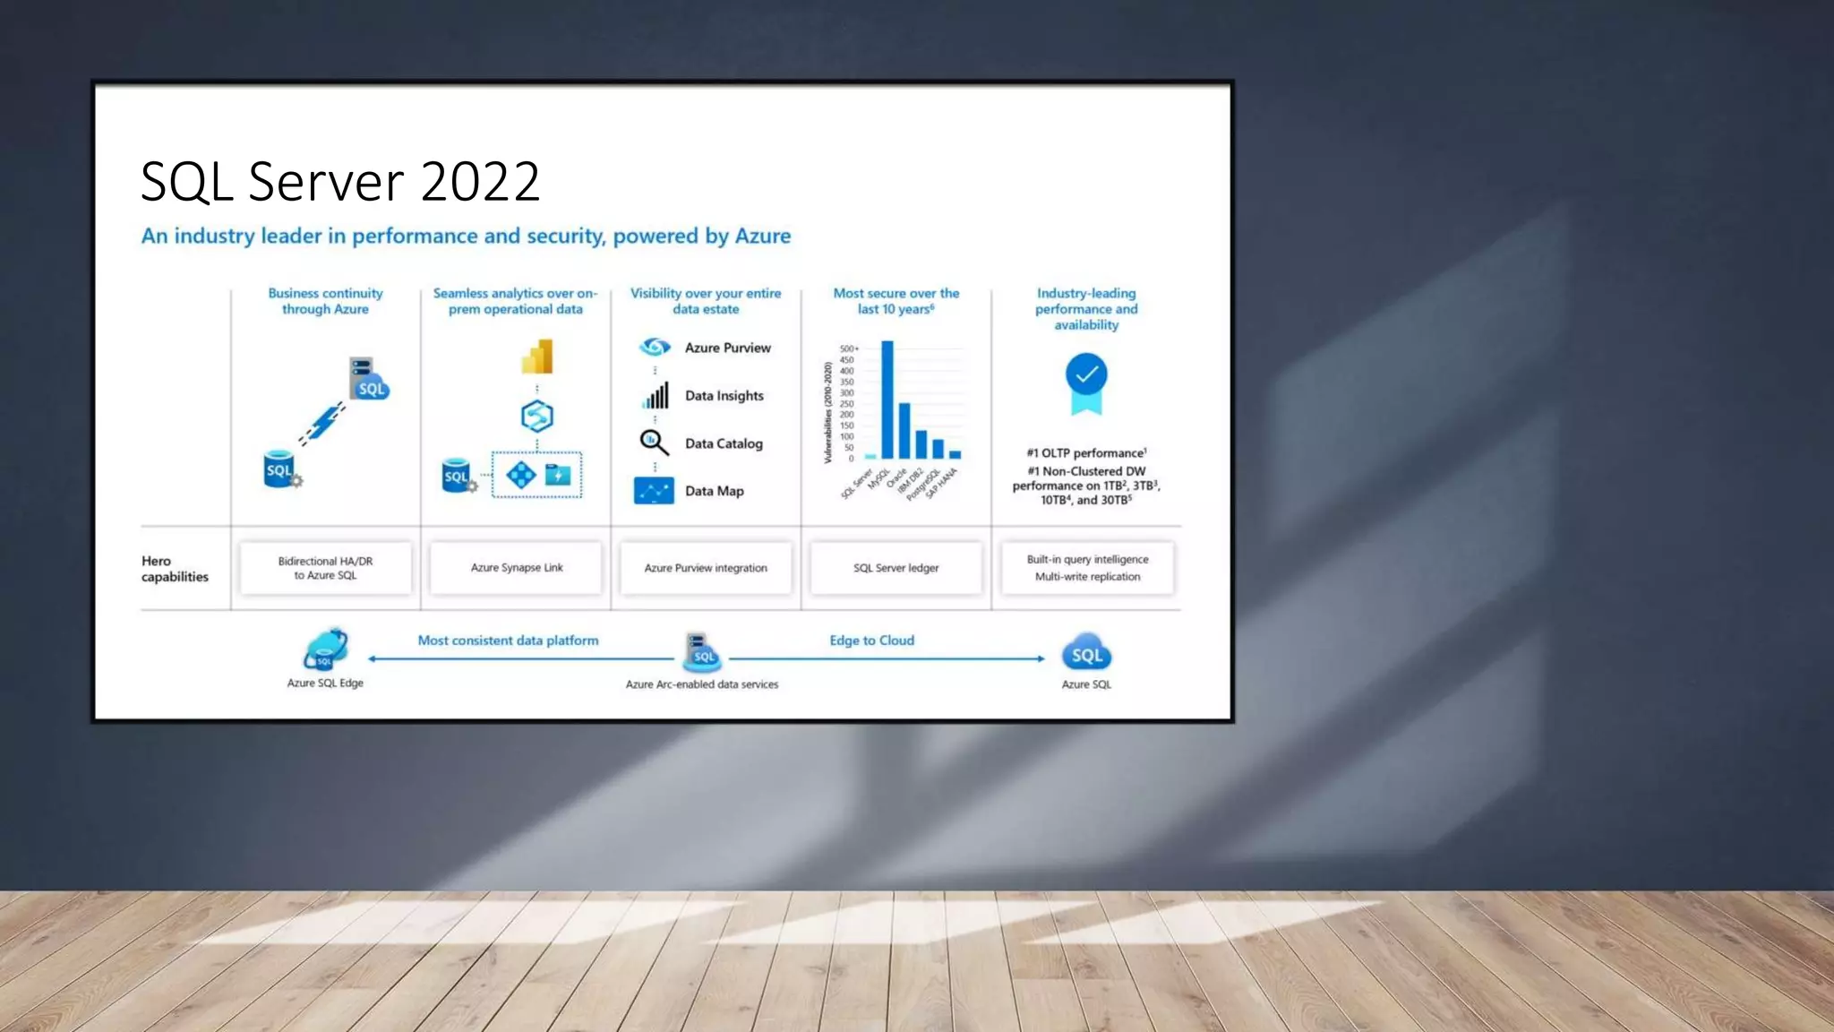1834x1032 pixels.
Task: Click the Data Insights label
Action: 724,396
